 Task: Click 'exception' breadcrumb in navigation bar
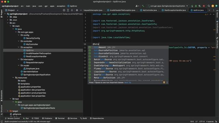(x=61, y=6)
